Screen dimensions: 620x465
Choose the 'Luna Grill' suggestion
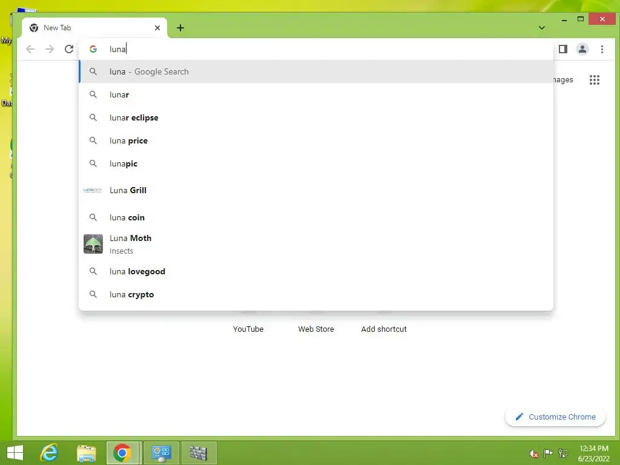tap(316, 190)
